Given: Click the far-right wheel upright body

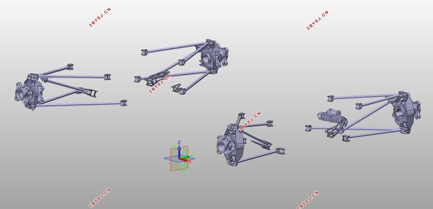Looking at the screenshot, I should click(406, 112).
